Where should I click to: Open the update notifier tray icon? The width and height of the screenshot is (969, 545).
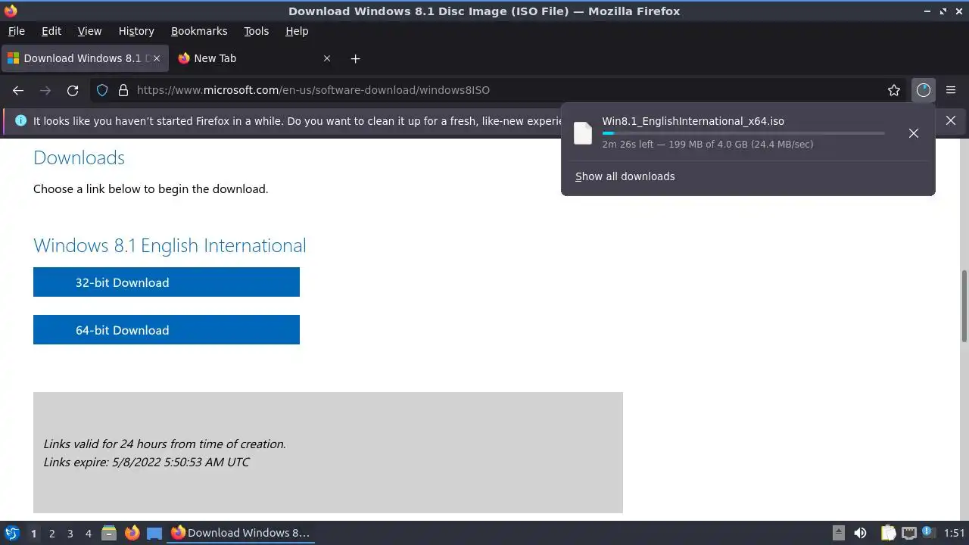(927, 533)
